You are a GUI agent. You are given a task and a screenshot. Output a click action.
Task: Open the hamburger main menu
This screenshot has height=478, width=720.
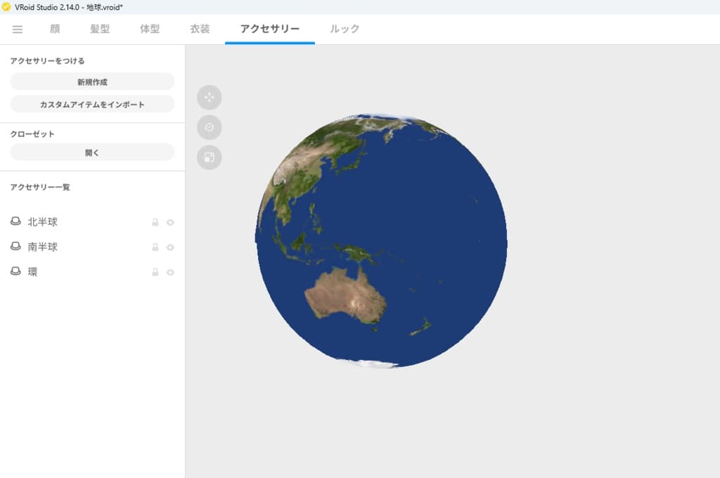(18, 30)
